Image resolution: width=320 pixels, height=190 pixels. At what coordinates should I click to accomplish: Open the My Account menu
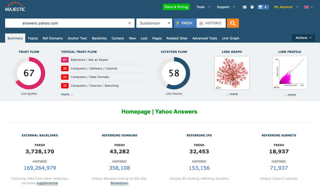286,7
